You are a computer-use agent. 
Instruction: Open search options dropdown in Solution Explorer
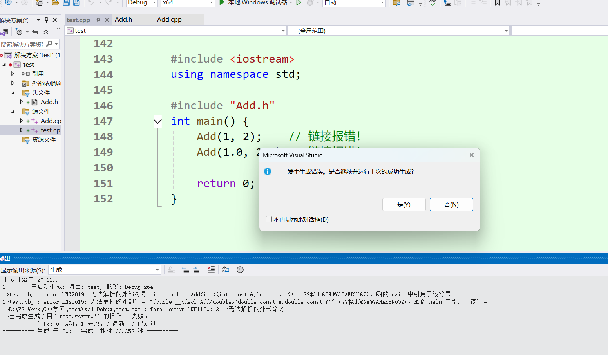click(56, 44)
